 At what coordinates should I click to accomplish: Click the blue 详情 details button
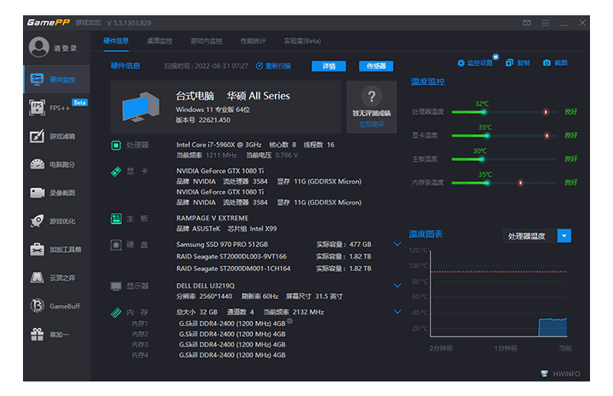click(x=329, y=67)
